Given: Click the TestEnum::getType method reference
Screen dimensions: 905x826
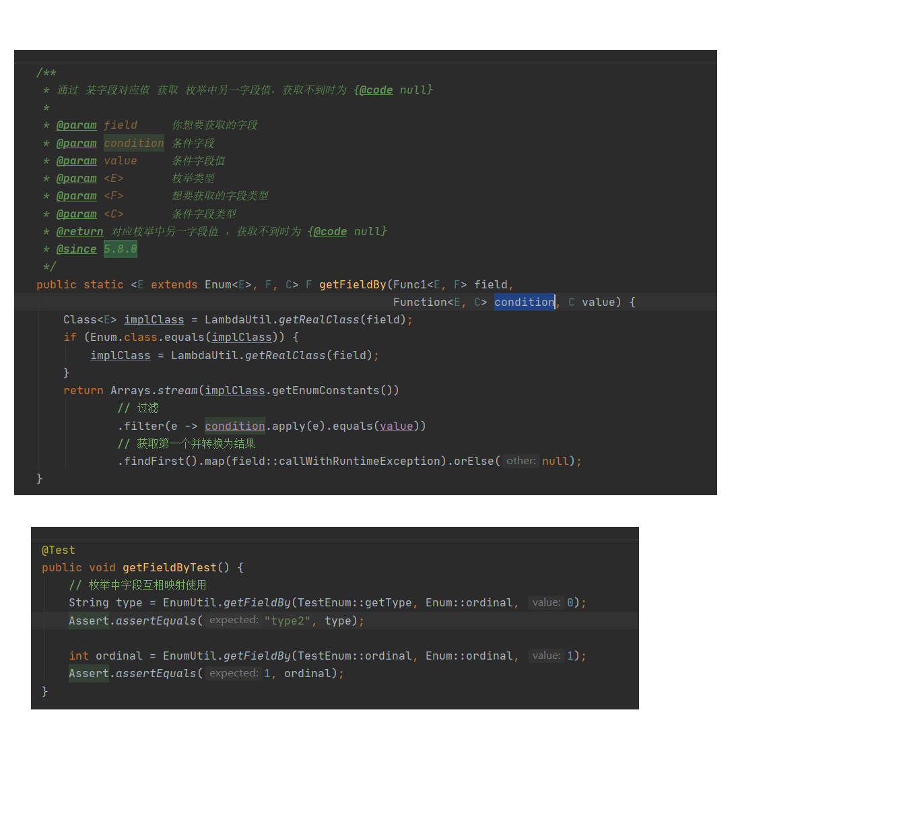Looking at the screenshot, I should tap(354, 602).
